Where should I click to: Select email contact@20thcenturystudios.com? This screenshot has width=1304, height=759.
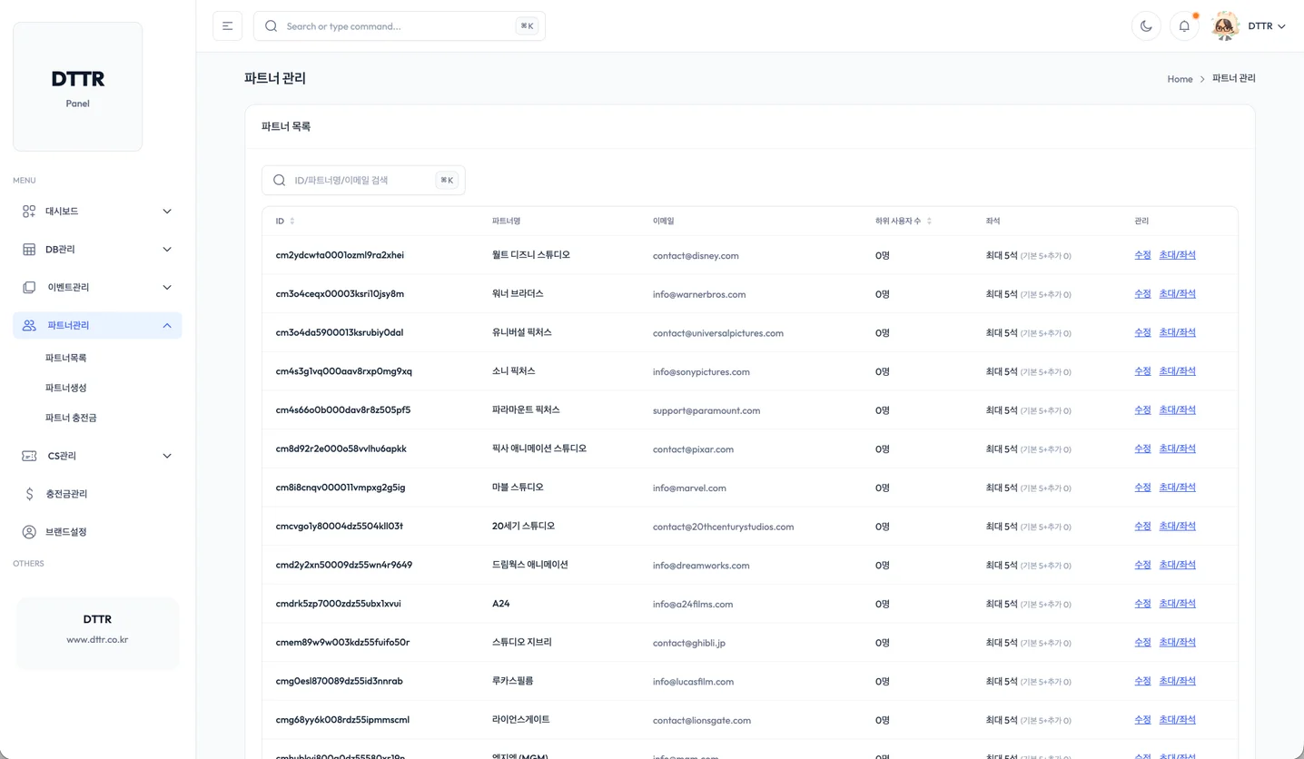point(723,527)
